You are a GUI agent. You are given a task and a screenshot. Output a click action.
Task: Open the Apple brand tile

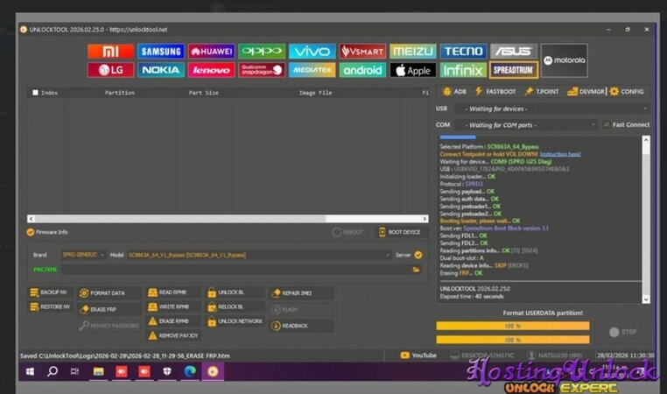412,70
